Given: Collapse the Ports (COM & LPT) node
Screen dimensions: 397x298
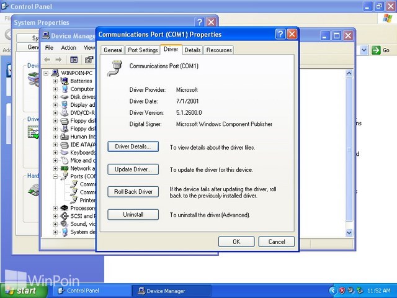Looking at the screenshot, I should point(55,176).
